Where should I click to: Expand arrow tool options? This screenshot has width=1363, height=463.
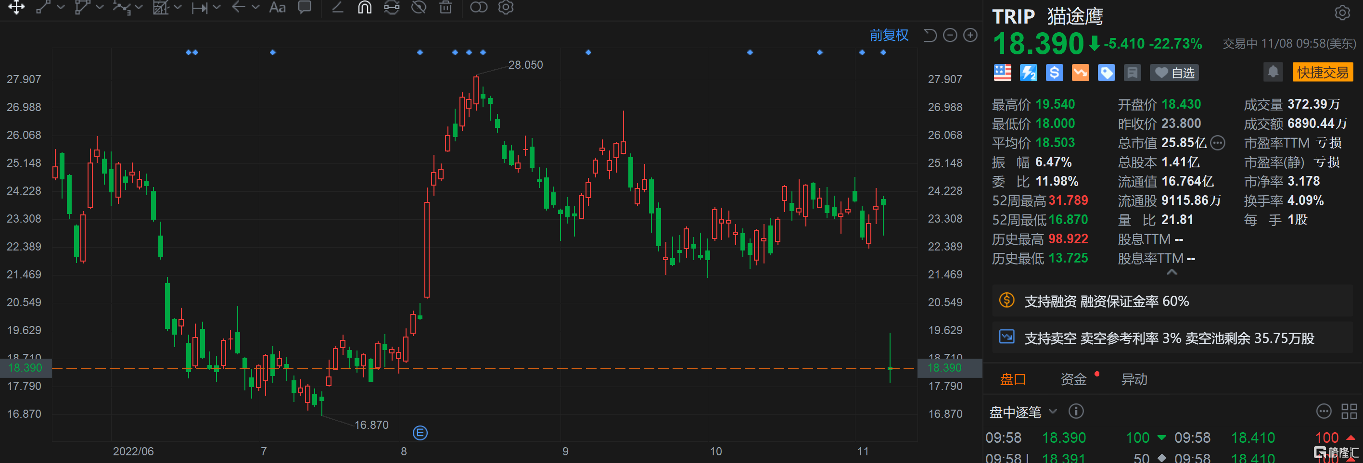(255, 7)
